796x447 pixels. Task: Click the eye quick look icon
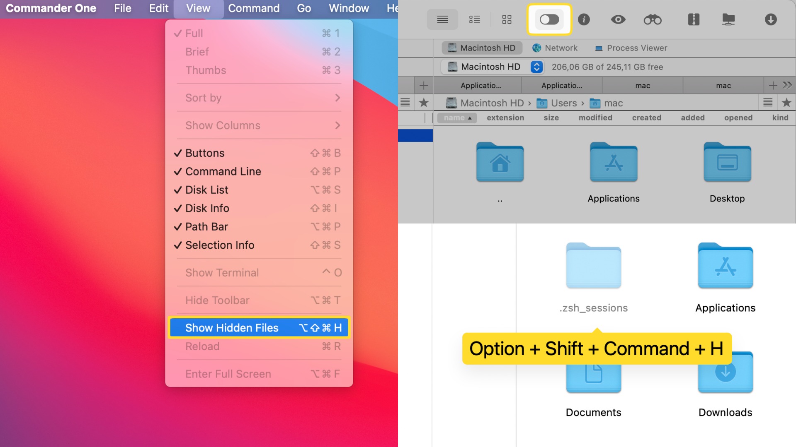coord(618,19)
